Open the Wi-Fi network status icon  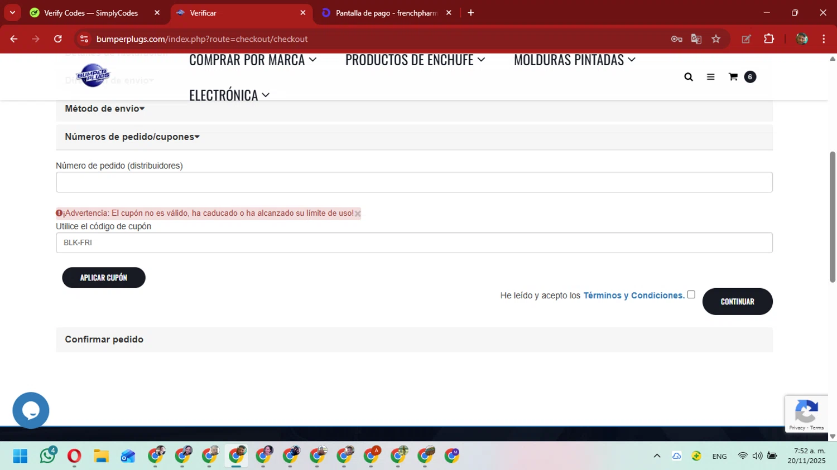pos(742,456)
